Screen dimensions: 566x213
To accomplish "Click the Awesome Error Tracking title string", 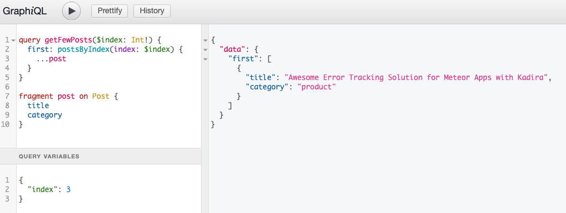I will pyautogui.click(x=416, y=77).
